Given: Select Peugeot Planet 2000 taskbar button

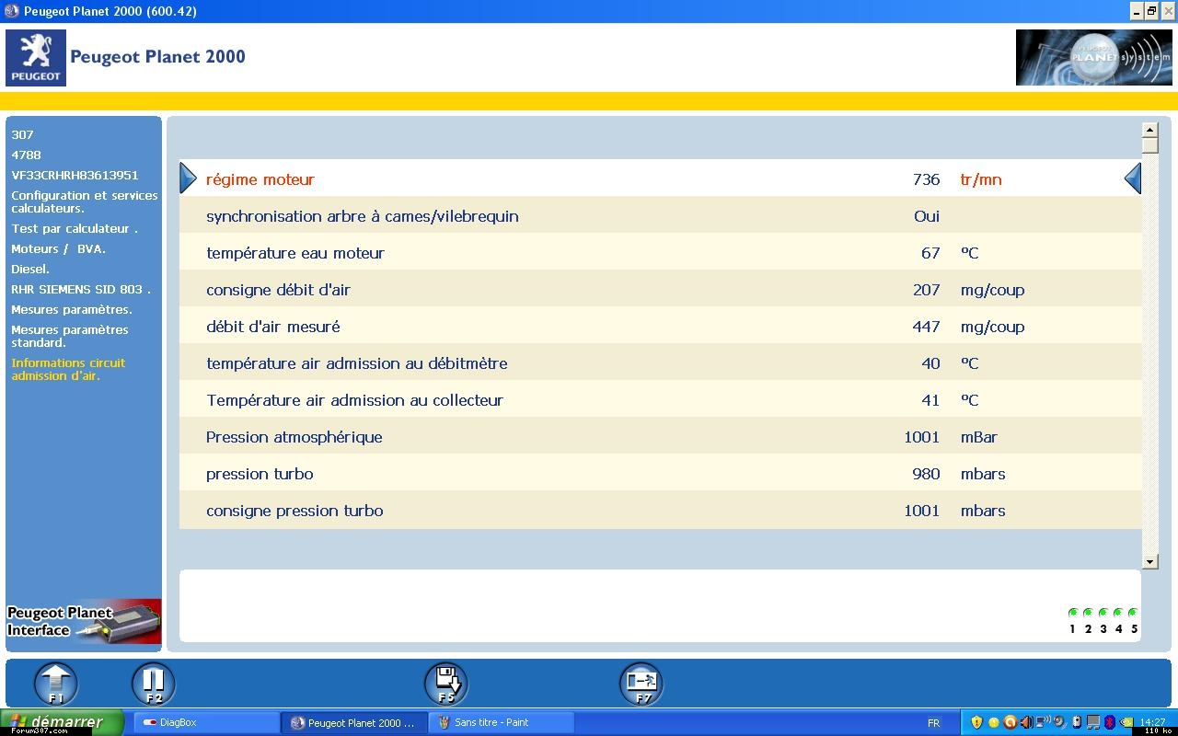Looking at the screenshot, I should click(354, 722).
